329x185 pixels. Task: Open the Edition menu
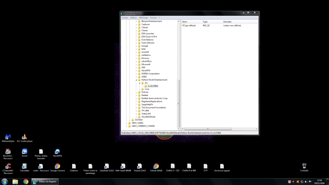(x=134, y=18)
